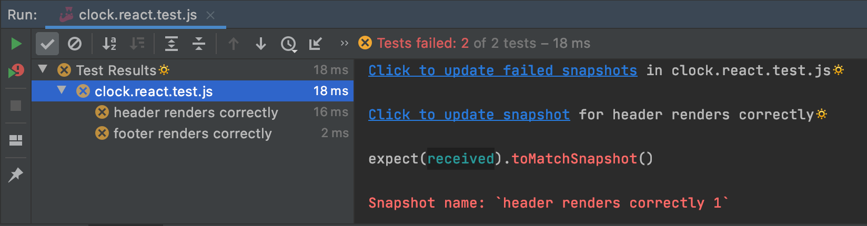Show more toolbar actions chevron
The width and height of the screenshot is (867, 226).
tap(344, 43)
